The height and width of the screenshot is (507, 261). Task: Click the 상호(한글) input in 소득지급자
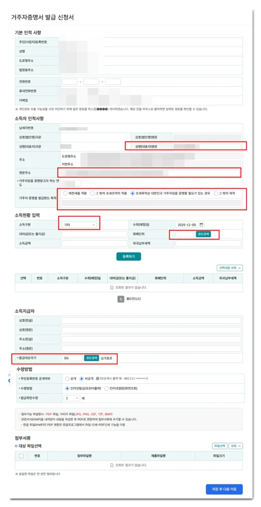(151, 320)
